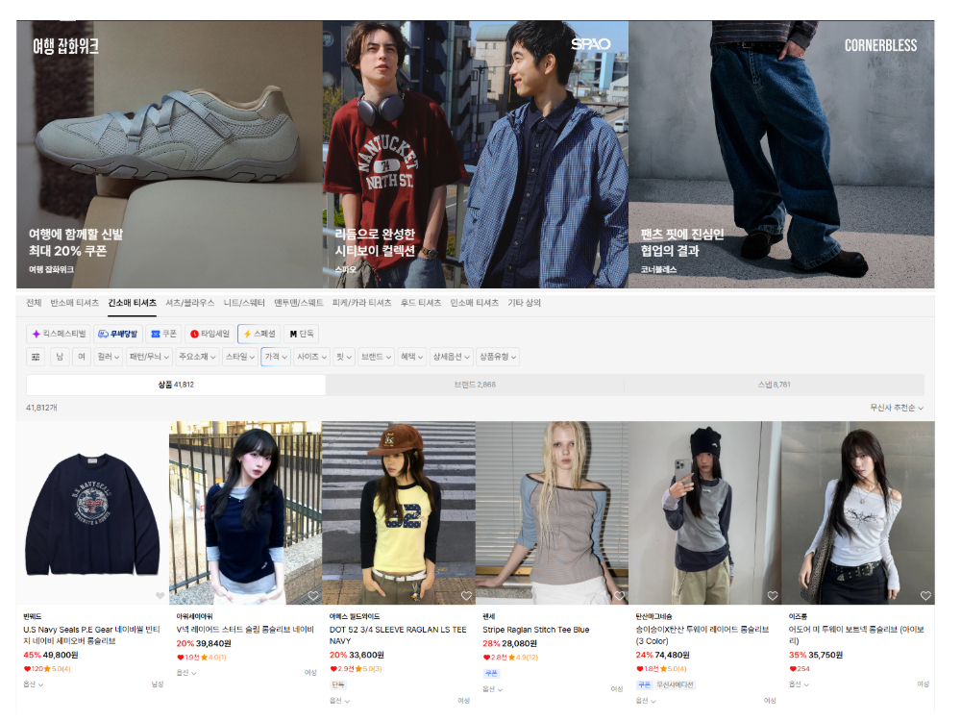
Task: Click the 타임세일 clock filter chip
Action: (209, 334)
